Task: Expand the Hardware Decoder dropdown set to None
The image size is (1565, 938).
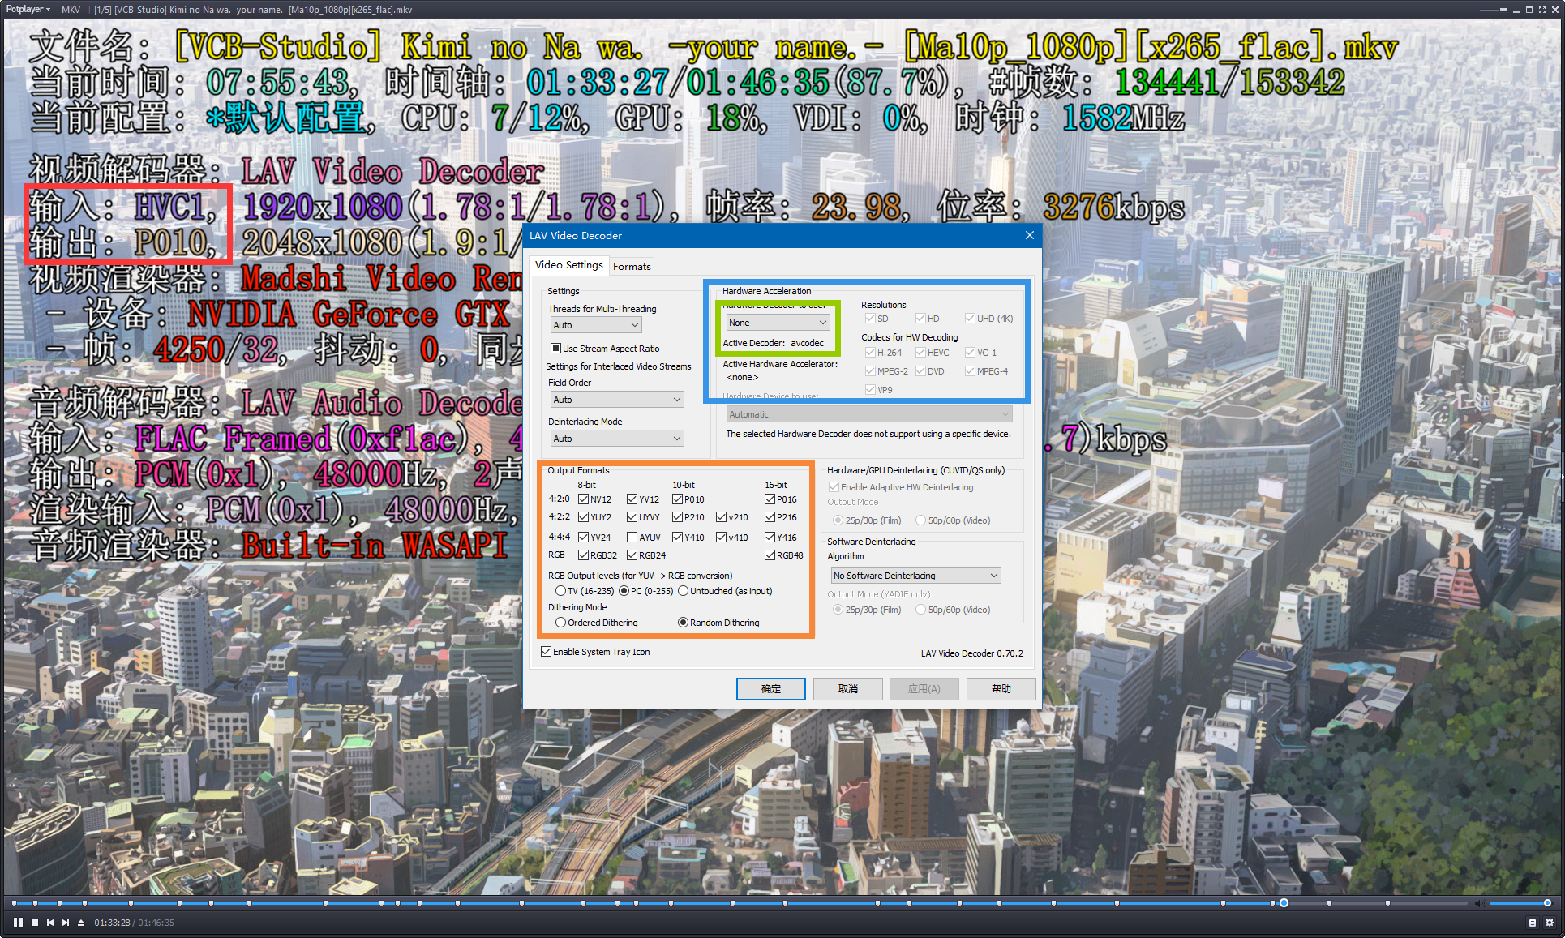Action: coord(777,323)
